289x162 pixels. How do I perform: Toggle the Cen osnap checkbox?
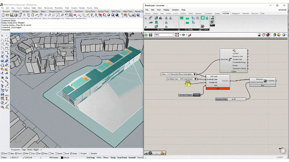click(30, 153)
